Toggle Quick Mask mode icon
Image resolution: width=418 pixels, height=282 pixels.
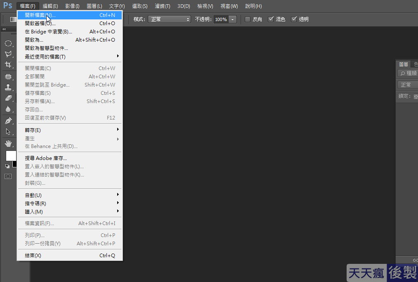click(8, 176)
